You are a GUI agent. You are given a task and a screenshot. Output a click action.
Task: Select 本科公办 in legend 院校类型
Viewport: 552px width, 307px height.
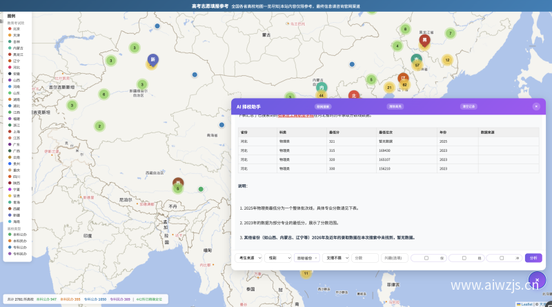click(17, 235)
